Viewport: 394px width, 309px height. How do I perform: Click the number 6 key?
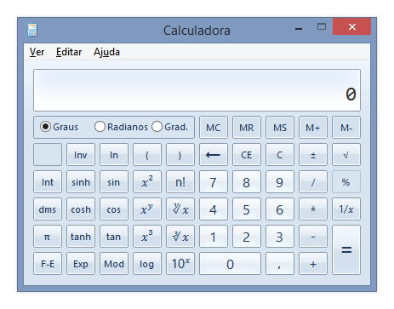[280, 209]
